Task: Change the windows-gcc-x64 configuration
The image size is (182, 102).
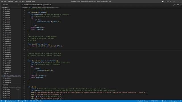Action: tap(173, 101)
